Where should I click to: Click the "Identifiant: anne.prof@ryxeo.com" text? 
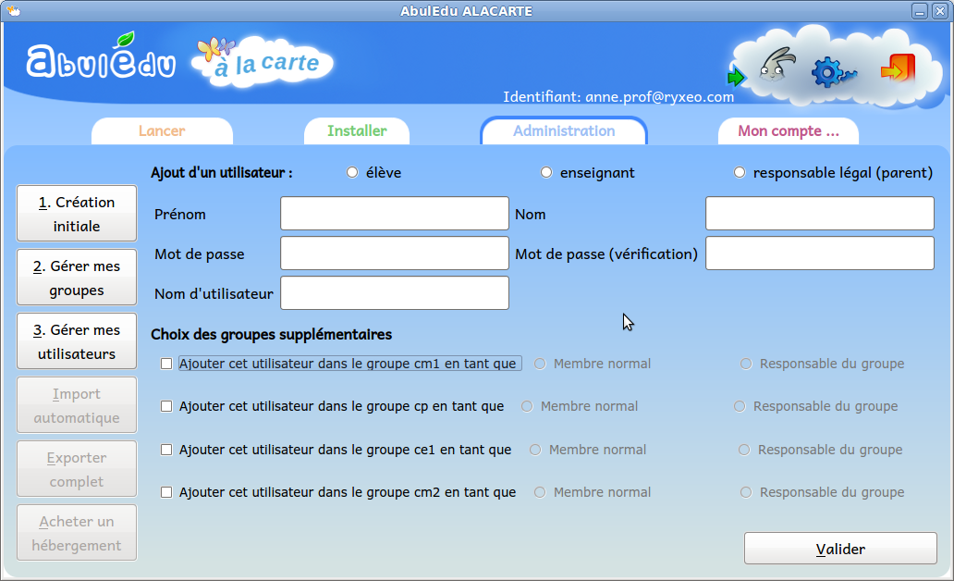coord(618,97)
